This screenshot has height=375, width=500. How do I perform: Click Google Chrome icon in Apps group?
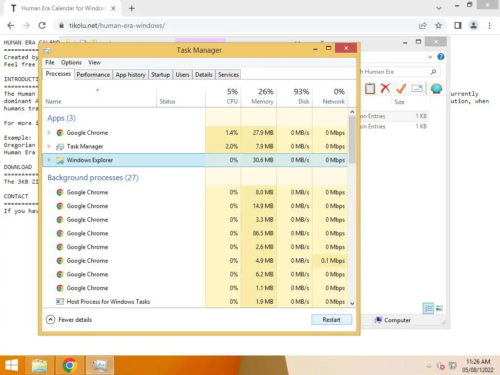click(60, 133)
